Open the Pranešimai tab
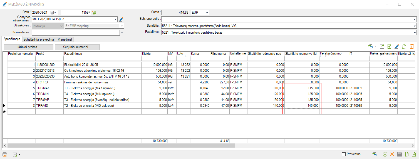419x159 pixels. coord(65,39)
